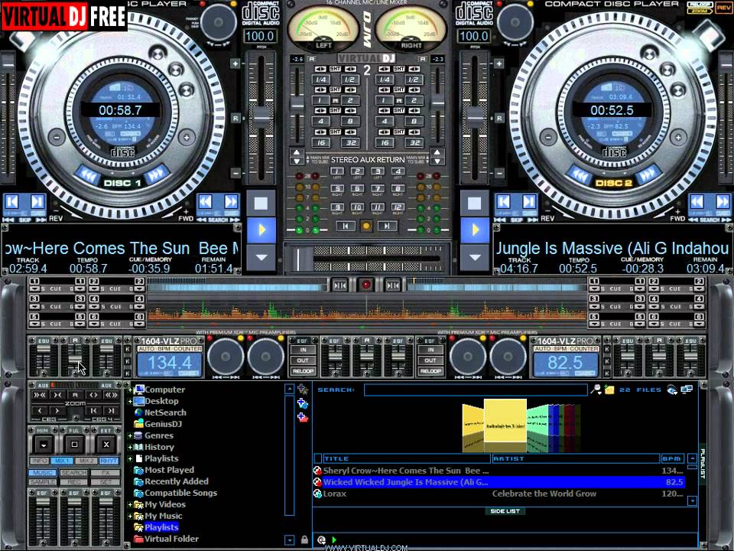Click the down arrow below the deck 1 play button
Screen dimensions: 734x551
point(261,257)
